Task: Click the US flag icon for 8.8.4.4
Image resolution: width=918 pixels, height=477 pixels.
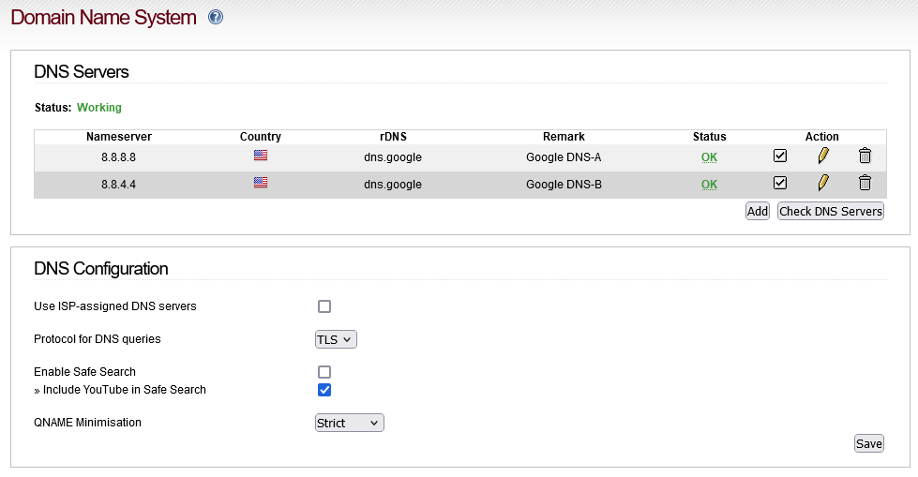Action: [261, 183]
